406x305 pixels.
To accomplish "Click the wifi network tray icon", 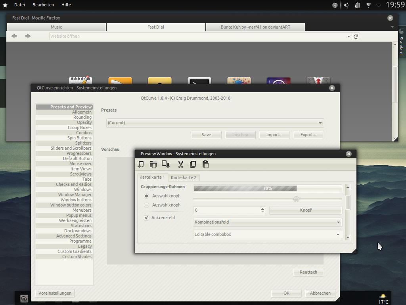I will pyautogui.click(x=368, y=5).
